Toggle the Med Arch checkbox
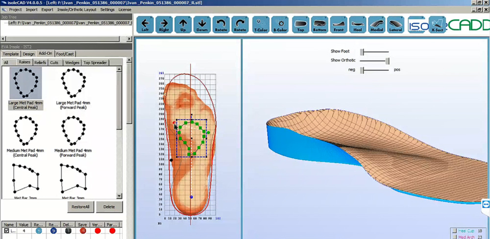490x239 pixels. pyautogui.click(x=454, y=237)
